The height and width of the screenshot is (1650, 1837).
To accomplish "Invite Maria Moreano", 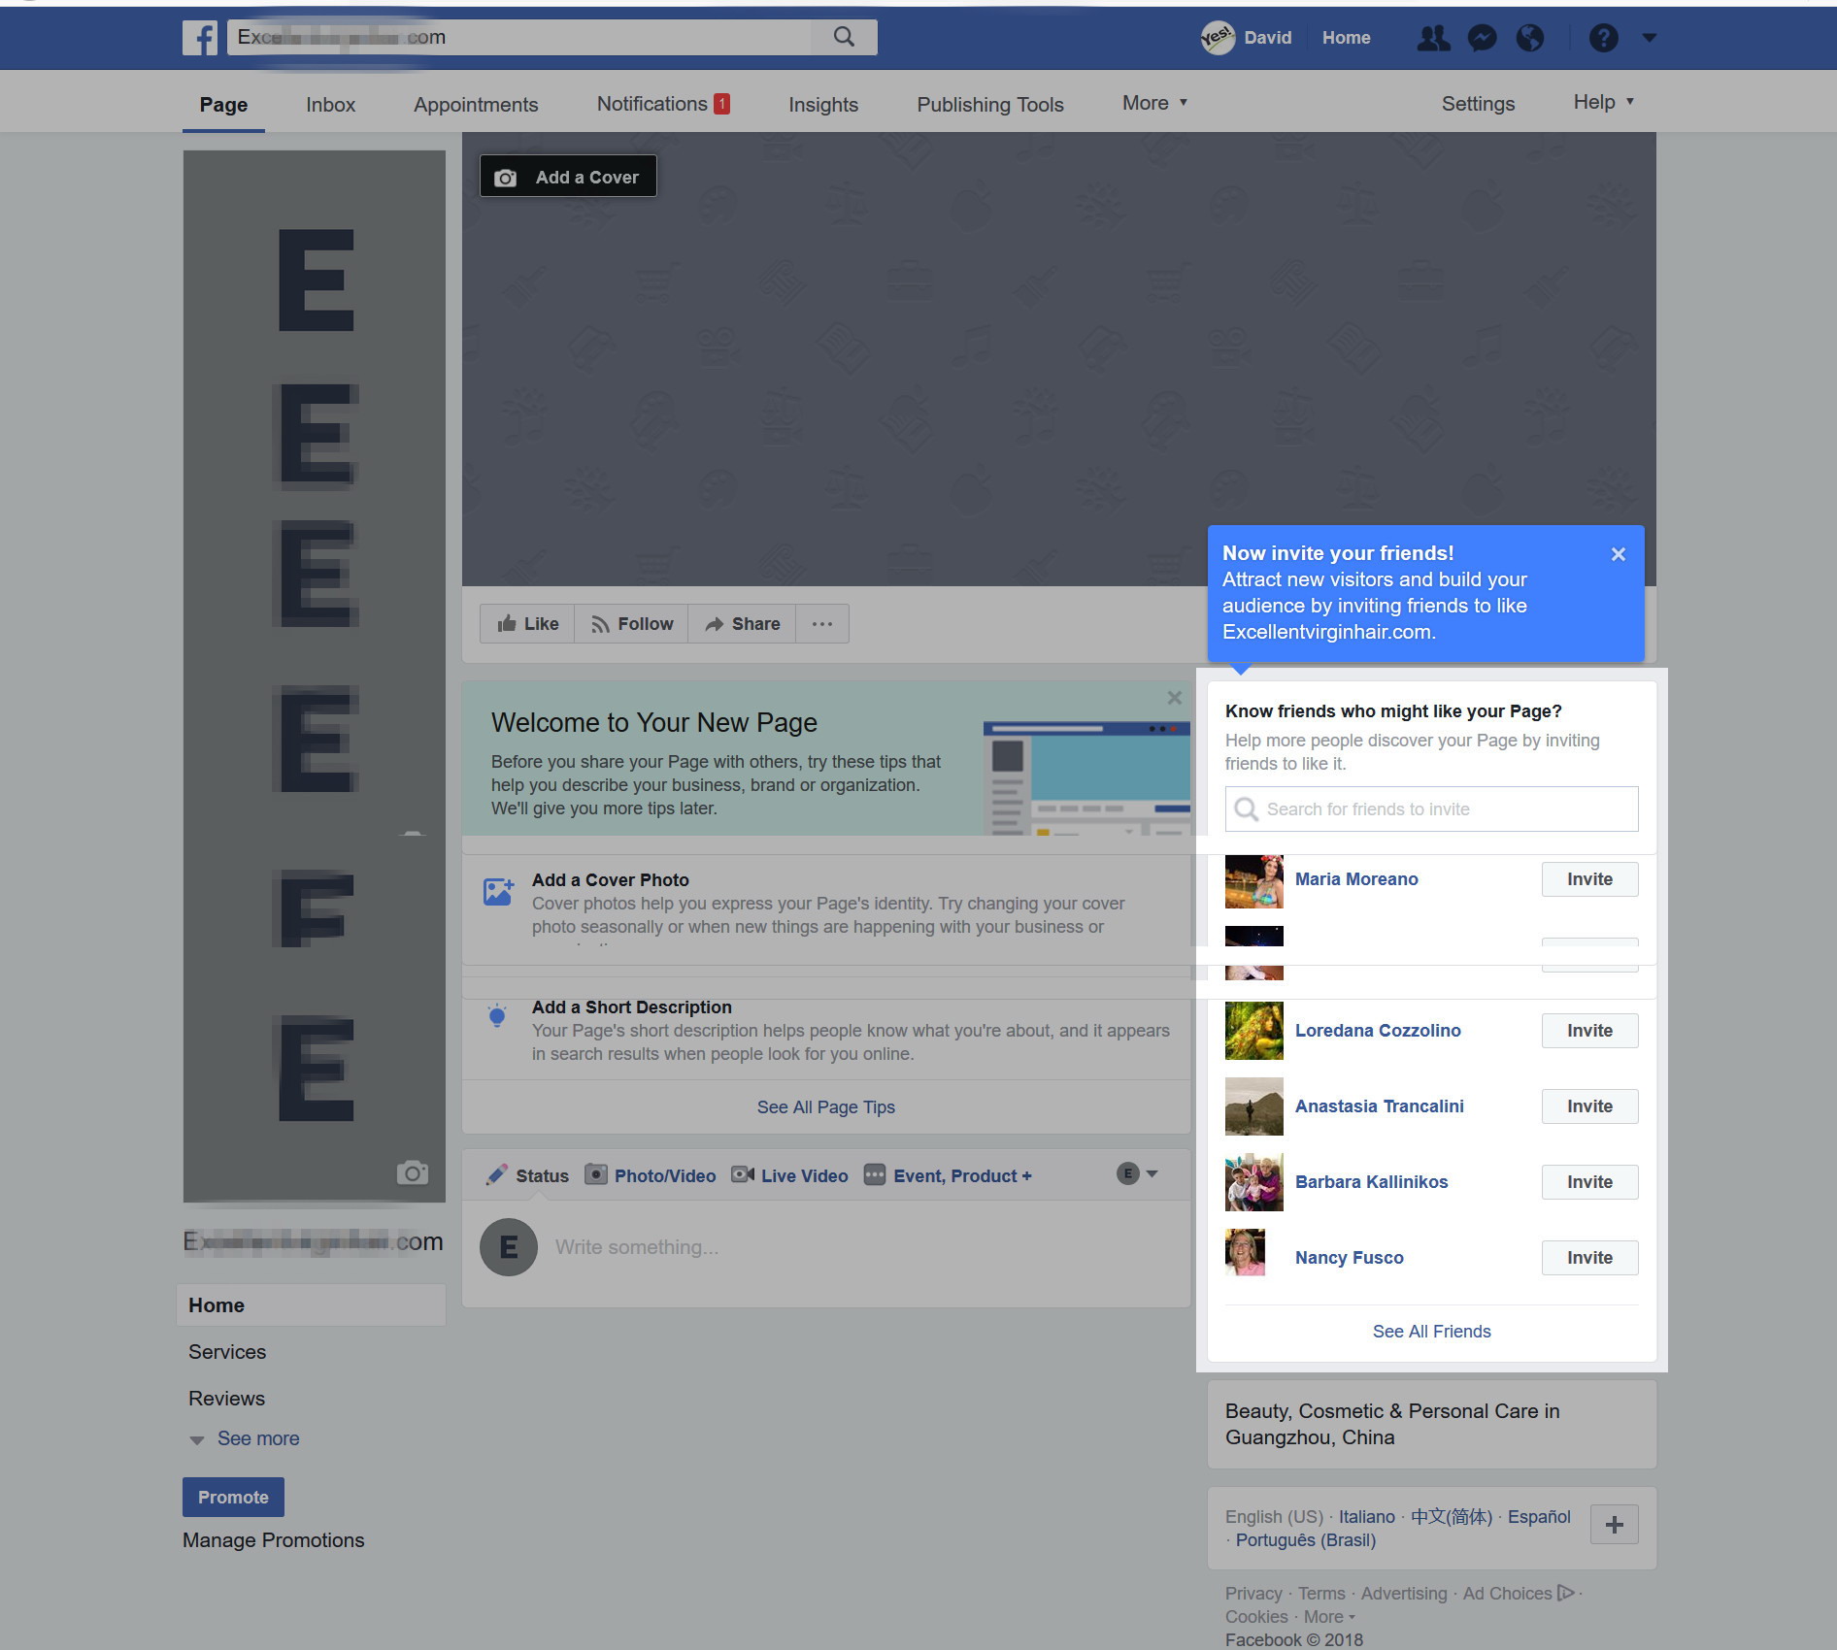I will (x=1589, y=879).
